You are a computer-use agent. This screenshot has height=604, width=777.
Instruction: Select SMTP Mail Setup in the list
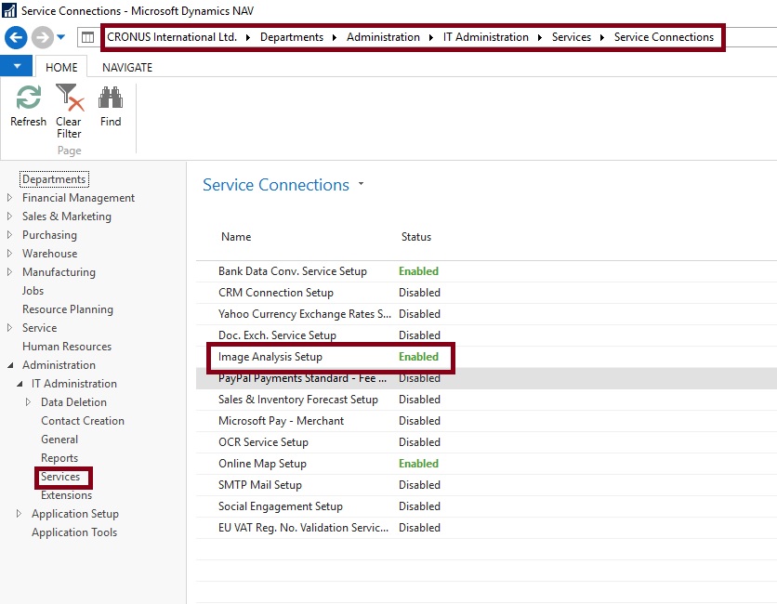coord(260,485)
